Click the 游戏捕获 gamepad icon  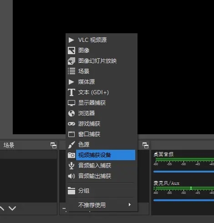pyautogui.click(x=71, y=124)
